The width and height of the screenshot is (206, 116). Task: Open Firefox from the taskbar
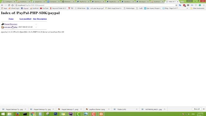click(17, 114)
